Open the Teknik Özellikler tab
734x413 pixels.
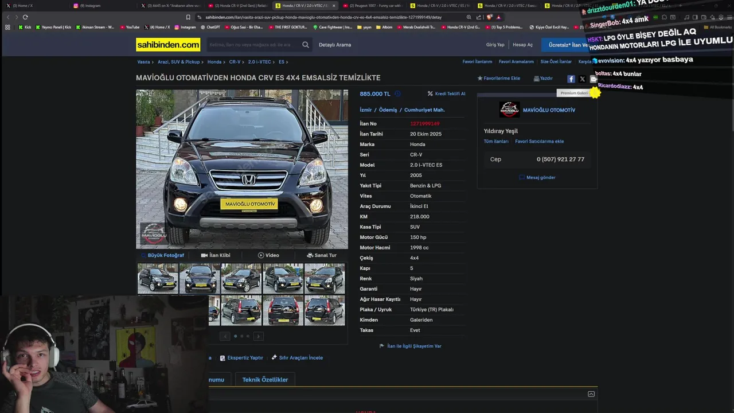tap(265, 380)
